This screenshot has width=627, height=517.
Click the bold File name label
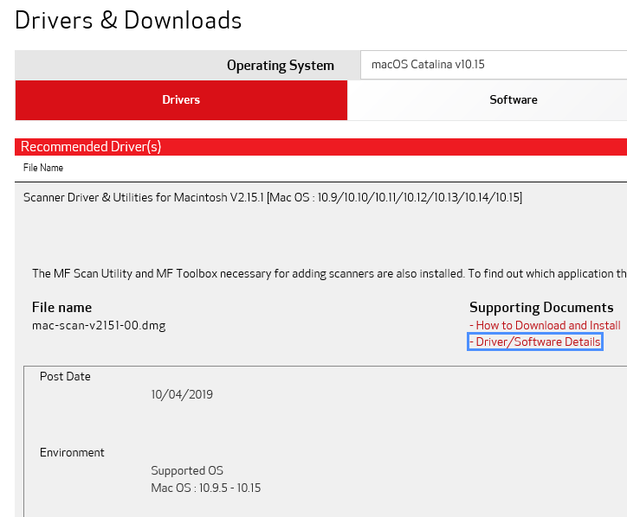[x=61, y=308]
